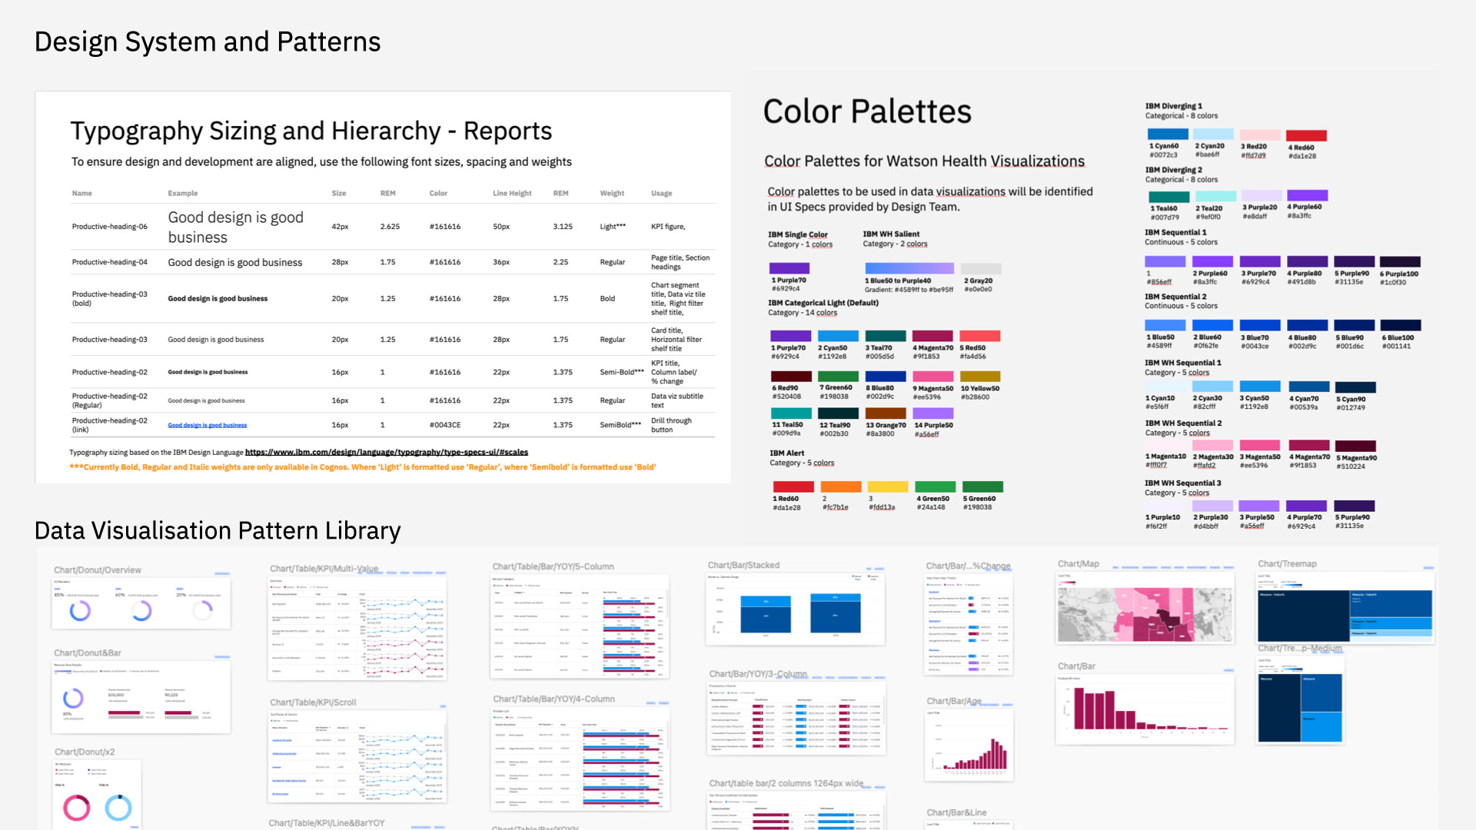The width and height of the screenshot is (1476, 830).
Task: Select the 5 Red50 swatch #fa4d56
Action: point(980,336)
